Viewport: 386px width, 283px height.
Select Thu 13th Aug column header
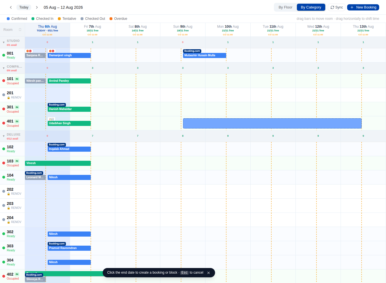pyautogui.click(x=363, y=30)
